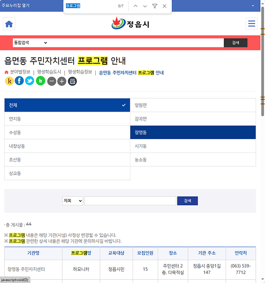Click the program search keyword field
This screenshot has width=265, height=283.
130,201
